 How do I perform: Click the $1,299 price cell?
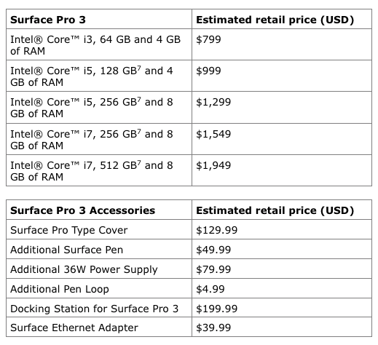[282, 108]
